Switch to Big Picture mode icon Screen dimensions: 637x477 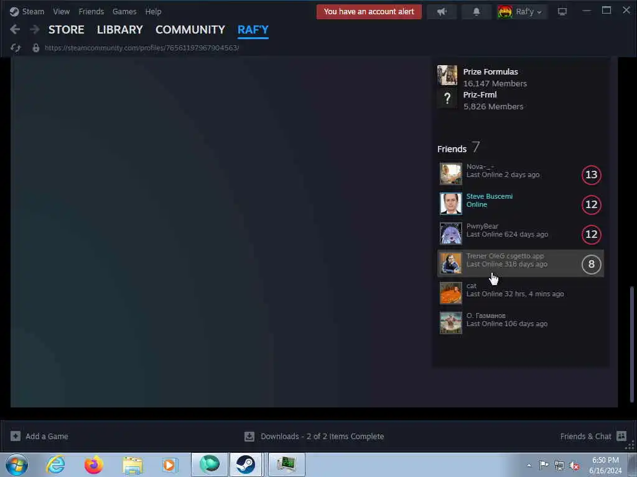tap(562, 12)
